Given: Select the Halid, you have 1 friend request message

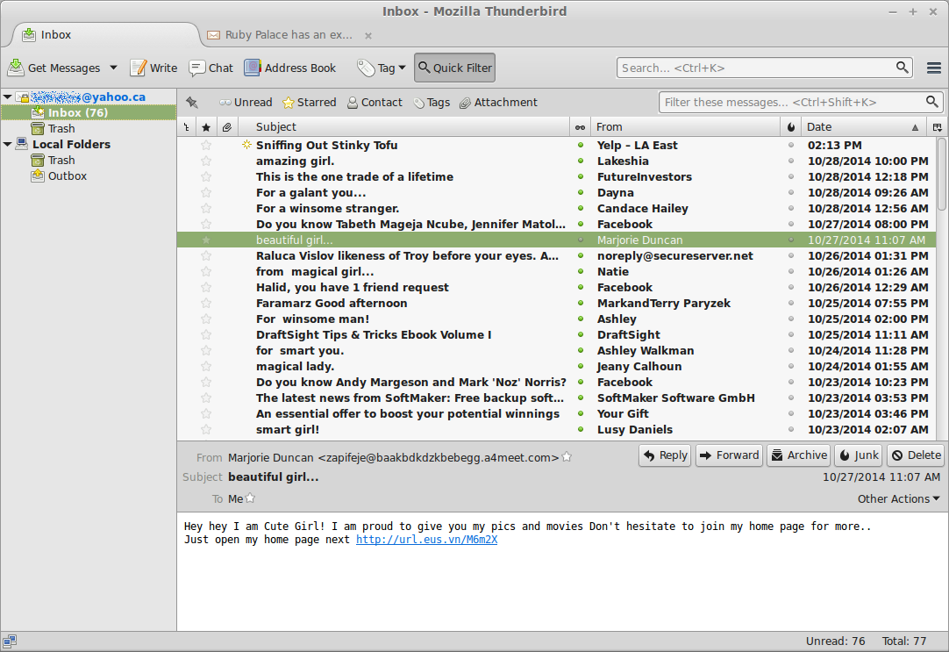Looking at the screenshot, I should [556, 288].
